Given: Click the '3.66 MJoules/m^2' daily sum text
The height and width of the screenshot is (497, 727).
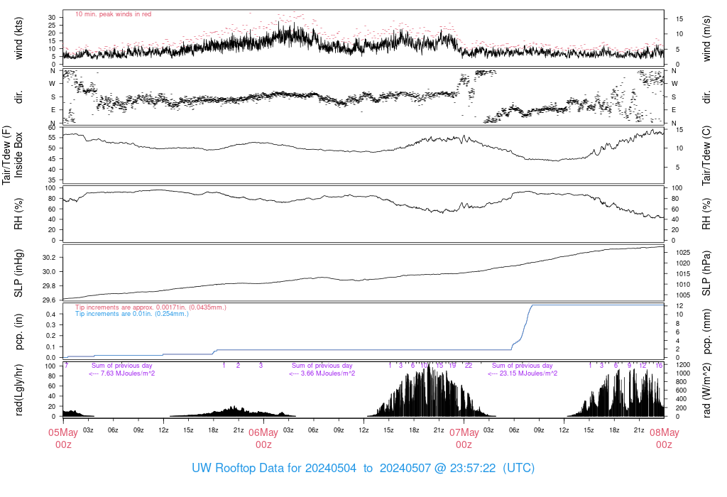Looking at the screenshot, I should [328, 373].
